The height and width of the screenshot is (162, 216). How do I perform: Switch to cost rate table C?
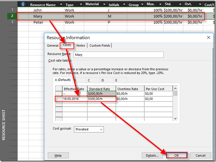coord(89,80)
